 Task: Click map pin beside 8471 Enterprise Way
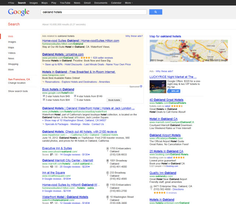[x=151, y=188]
